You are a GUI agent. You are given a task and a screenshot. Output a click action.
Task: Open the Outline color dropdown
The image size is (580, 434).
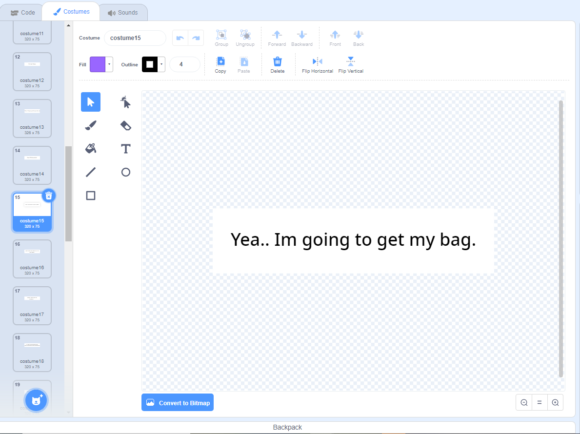coord(161,64)
